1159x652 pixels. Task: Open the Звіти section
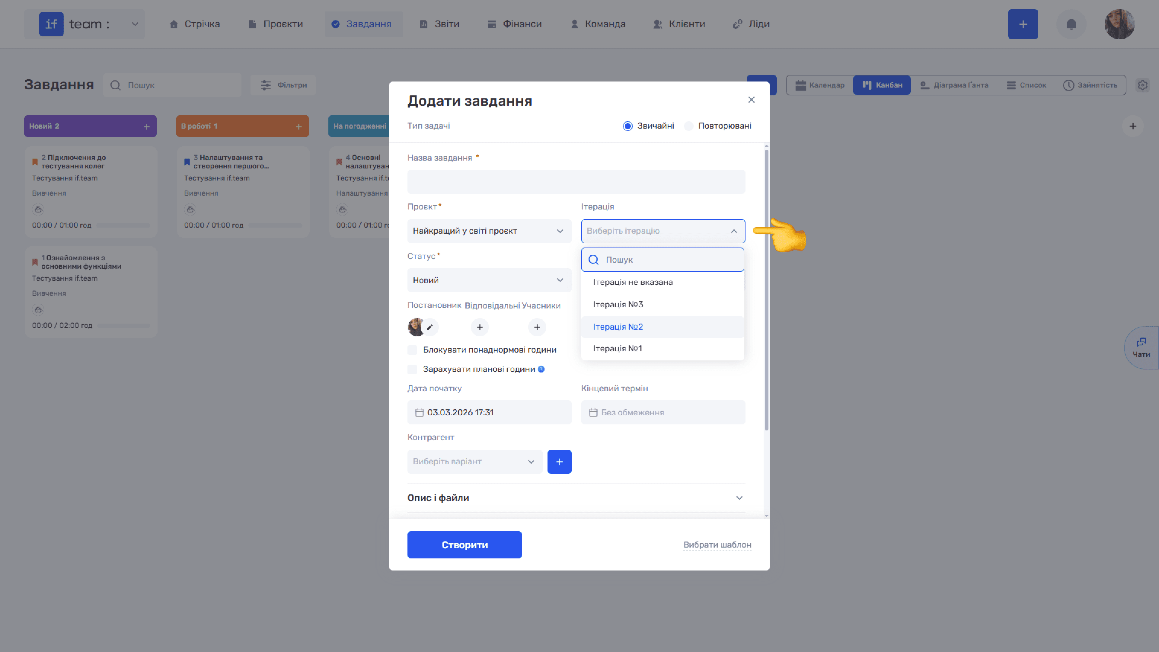pos(439,24)
